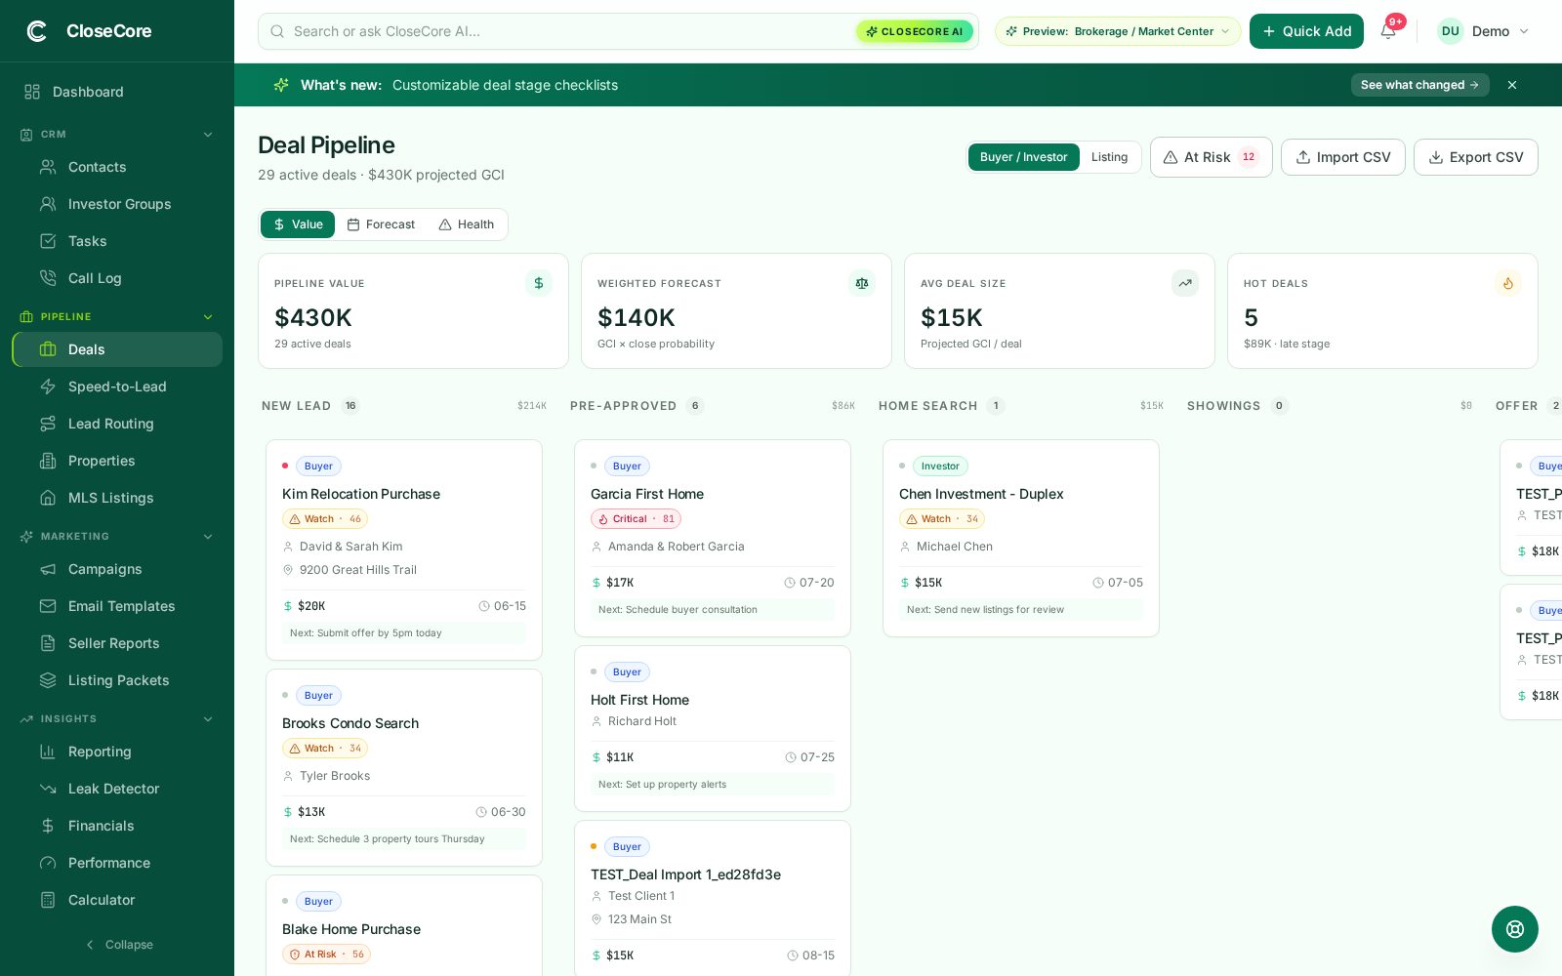
Task: Open the notifications bell
Action: [1387, 31]
